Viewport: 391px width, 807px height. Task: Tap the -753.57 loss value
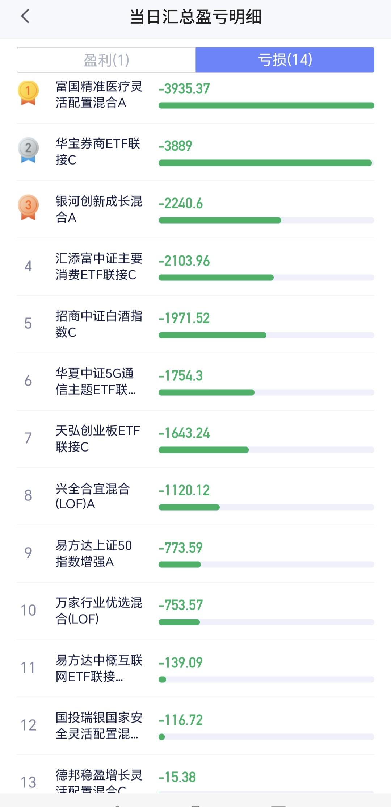[x=181, y=605]
